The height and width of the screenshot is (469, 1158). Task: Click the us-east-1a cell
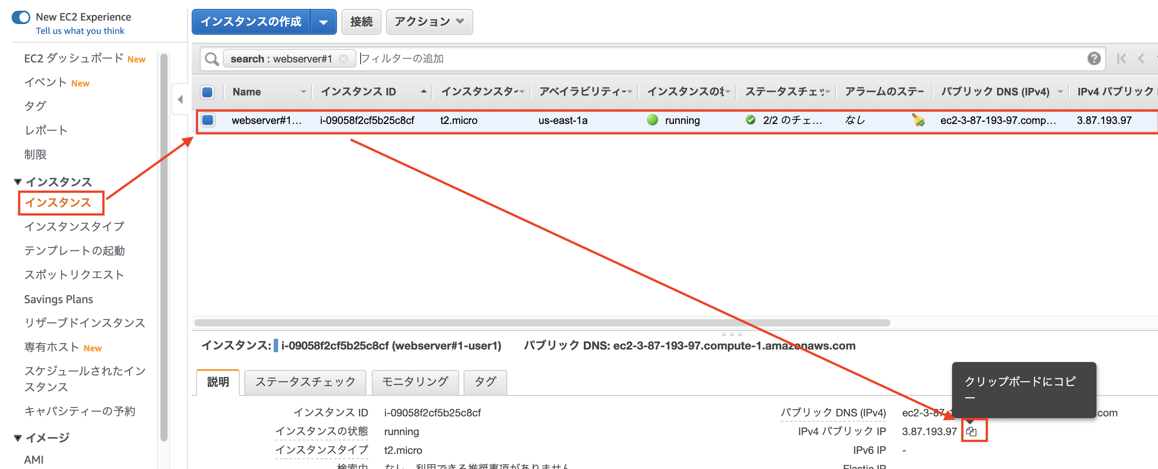(x=563, y=120)
